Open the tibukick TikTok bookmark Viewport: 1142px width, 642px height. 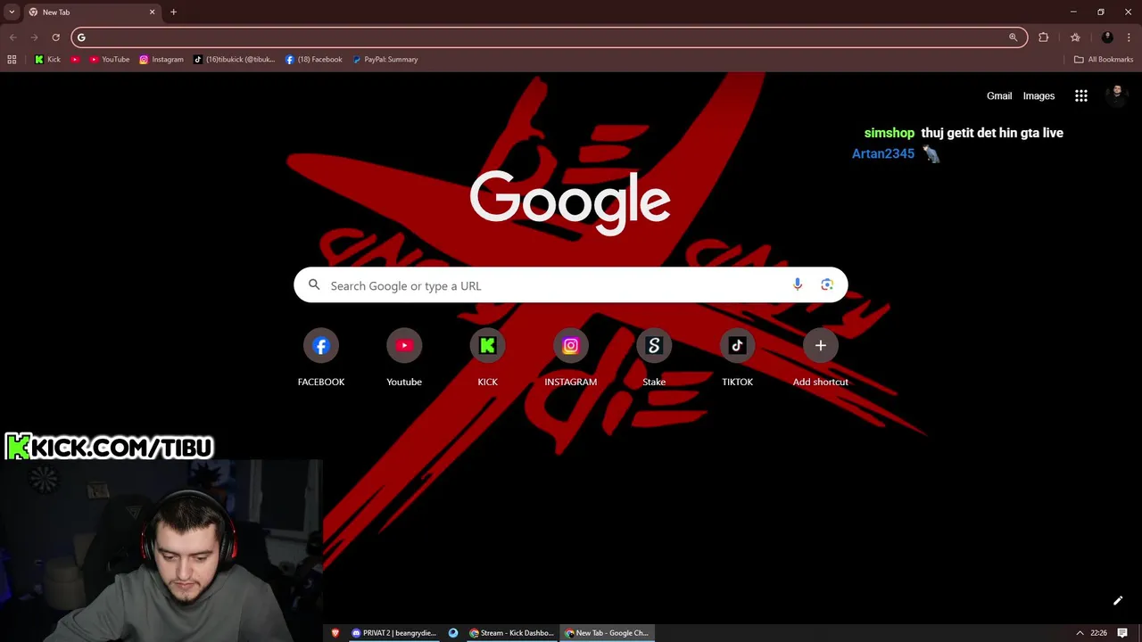(235, 60)
